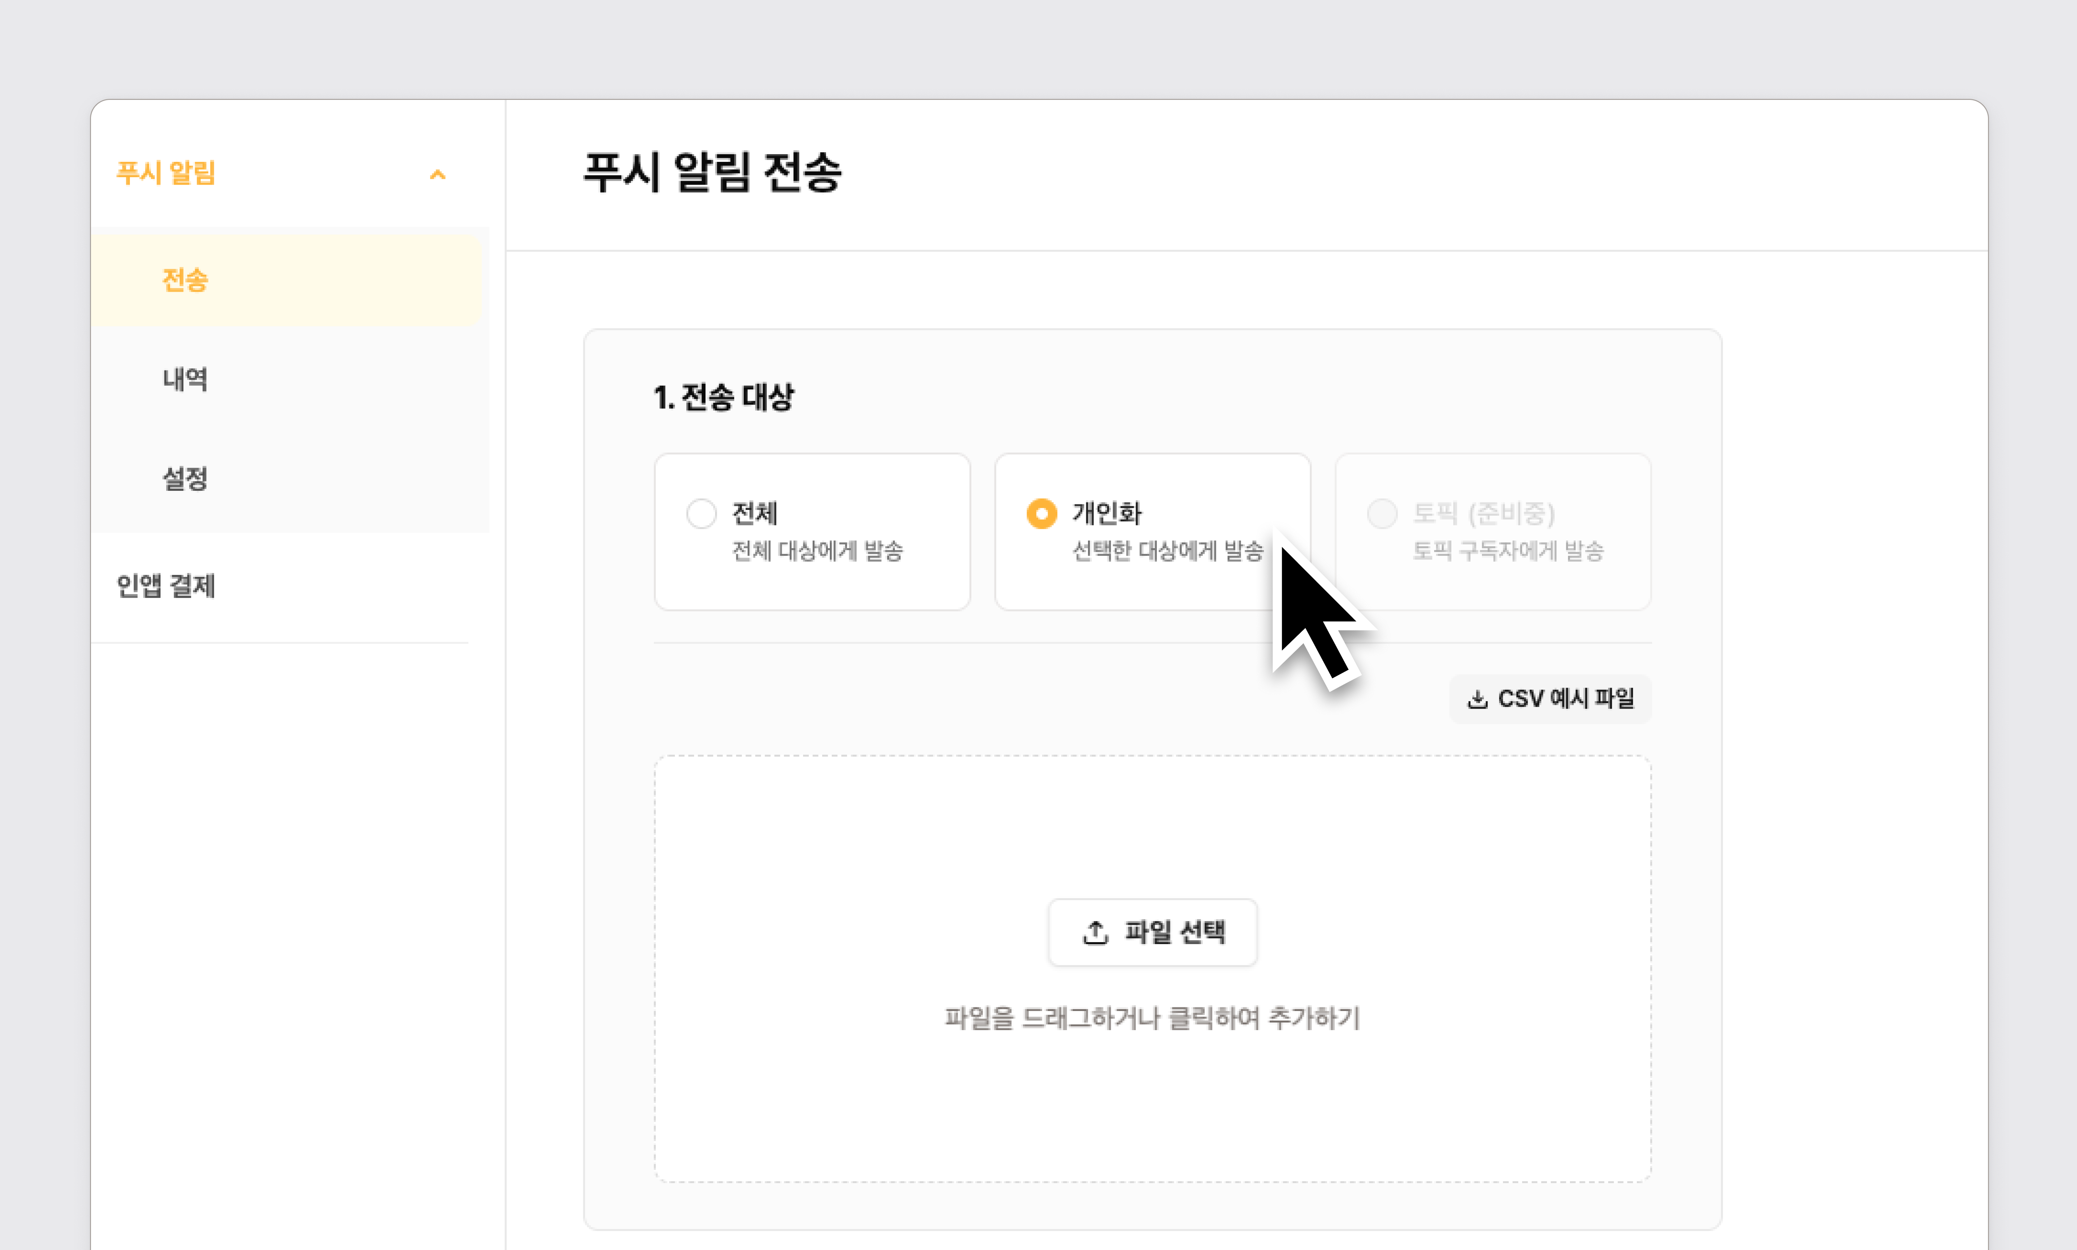Open the 설정 sidebar menu item
The height and width of the screenshot is (1250, 2077).
click(x=185, y=478)
